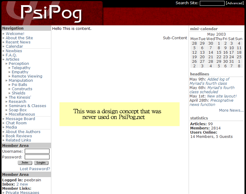
Task: Open the Manipulation articles category
Action: click(21, 81)
